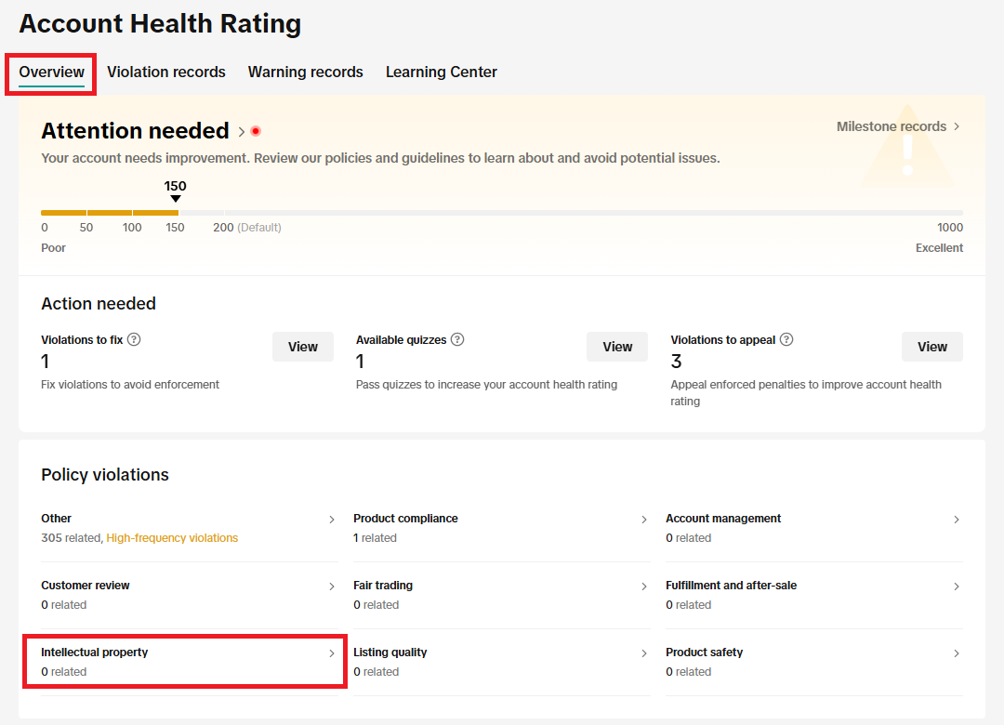Viewport: 1004px width, 725px height.
Task: Open the Milestone records link
Action: tap(898, 126)
